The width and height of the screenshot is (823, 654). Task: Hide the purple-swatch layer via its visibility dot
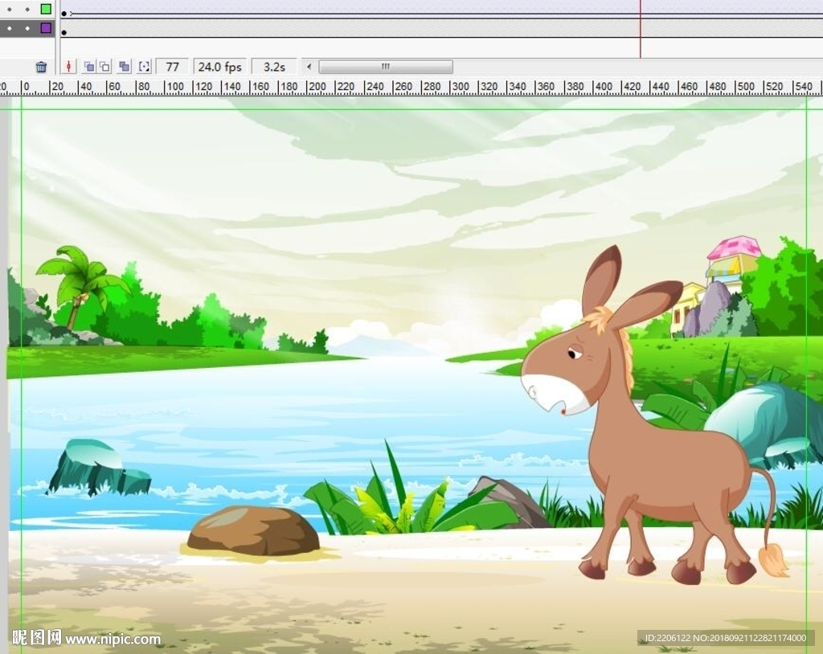(10, 28)
